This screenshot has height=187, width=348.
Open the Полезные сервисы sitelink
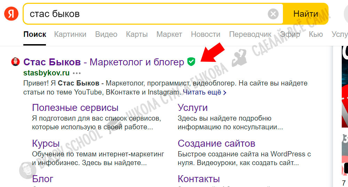75,107
